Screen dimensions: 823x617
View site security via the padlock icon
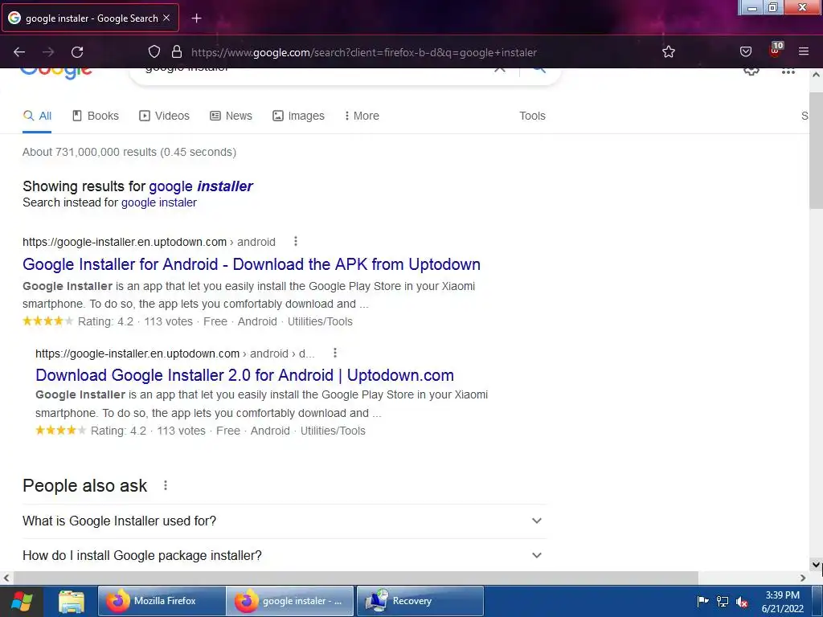177,52
